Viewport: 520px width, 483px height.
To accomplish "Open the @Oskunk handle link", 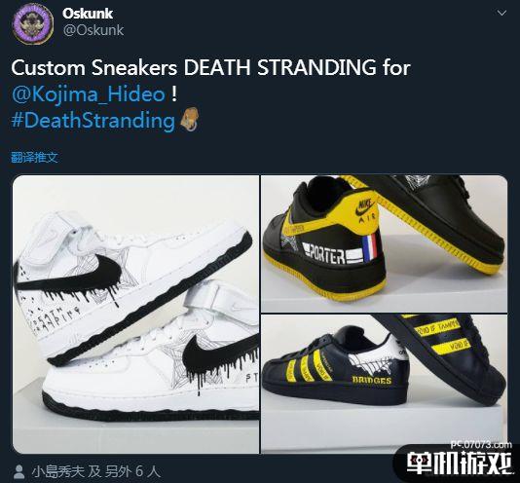I will pos(93,30).
